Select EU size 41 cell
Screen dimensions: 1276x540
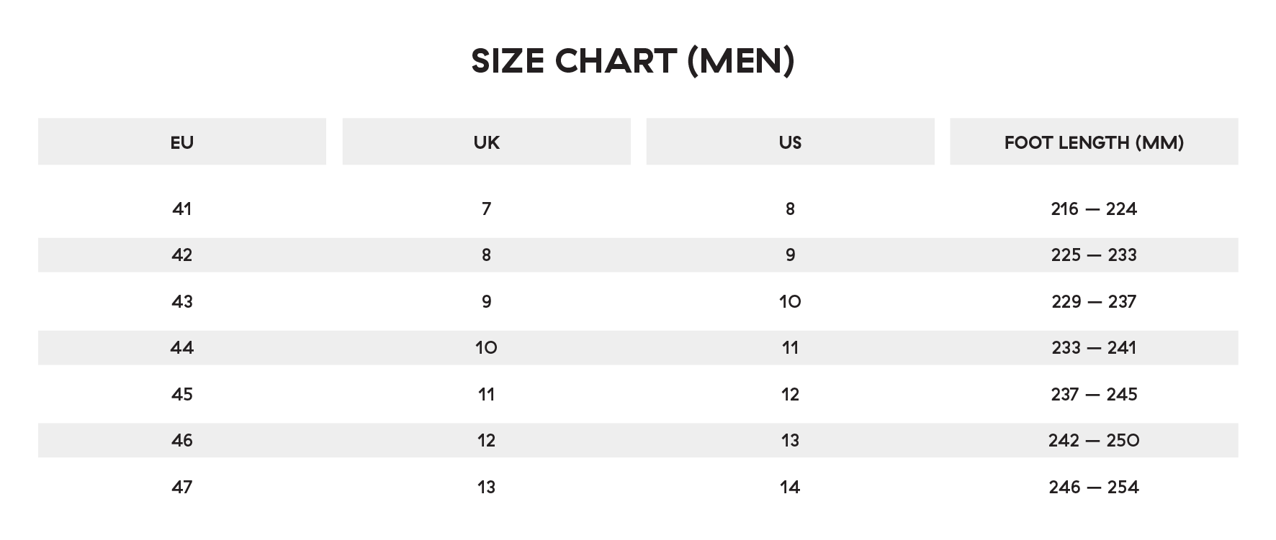(x=182, y=209)
